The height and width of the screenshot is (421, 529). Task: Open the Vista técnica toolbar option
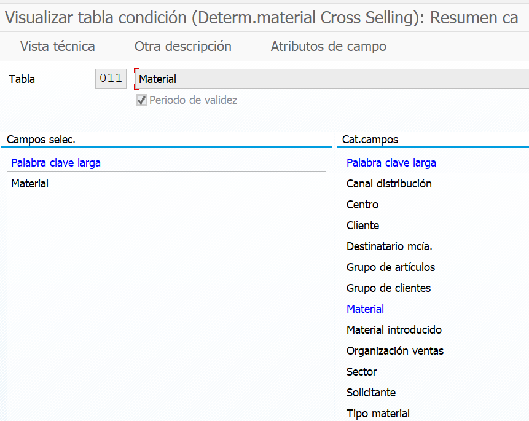[x=57, y=46]
